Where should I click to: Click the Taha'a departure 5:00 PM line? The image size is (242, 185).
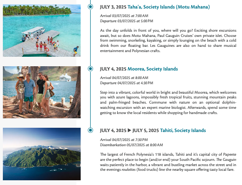click(x=126, y=21)
